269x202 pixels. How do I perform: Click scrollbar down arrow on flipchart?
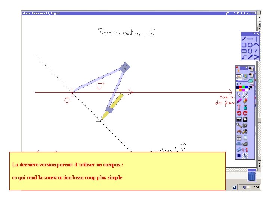[259, 159]
